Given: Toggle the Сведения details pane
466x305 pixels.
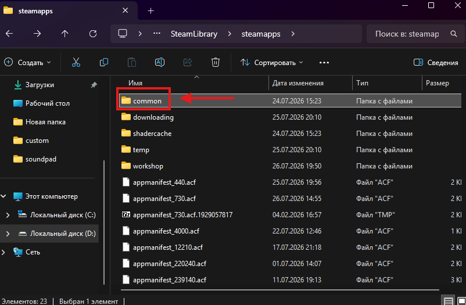Looking at the screenshot, I should pos(436,62).
